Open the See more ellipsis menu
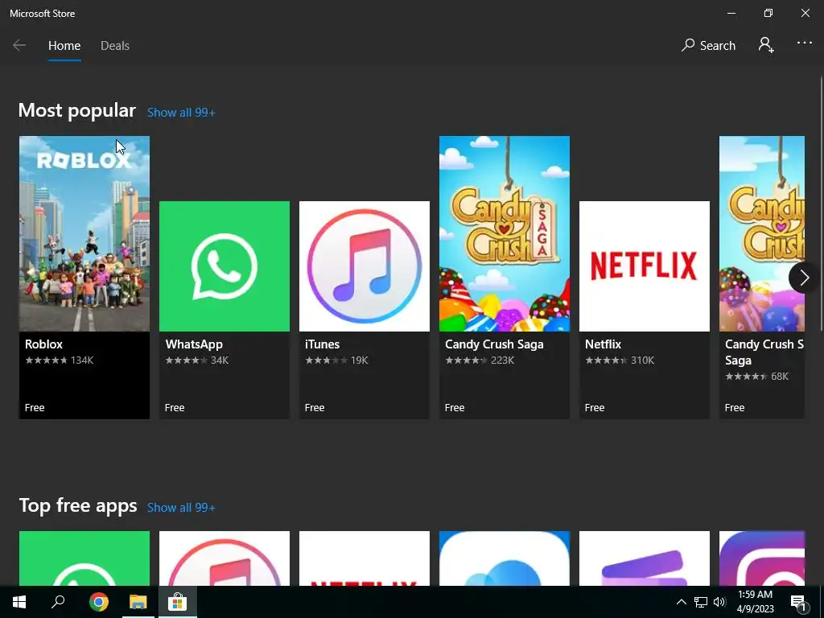 [805, 43]
